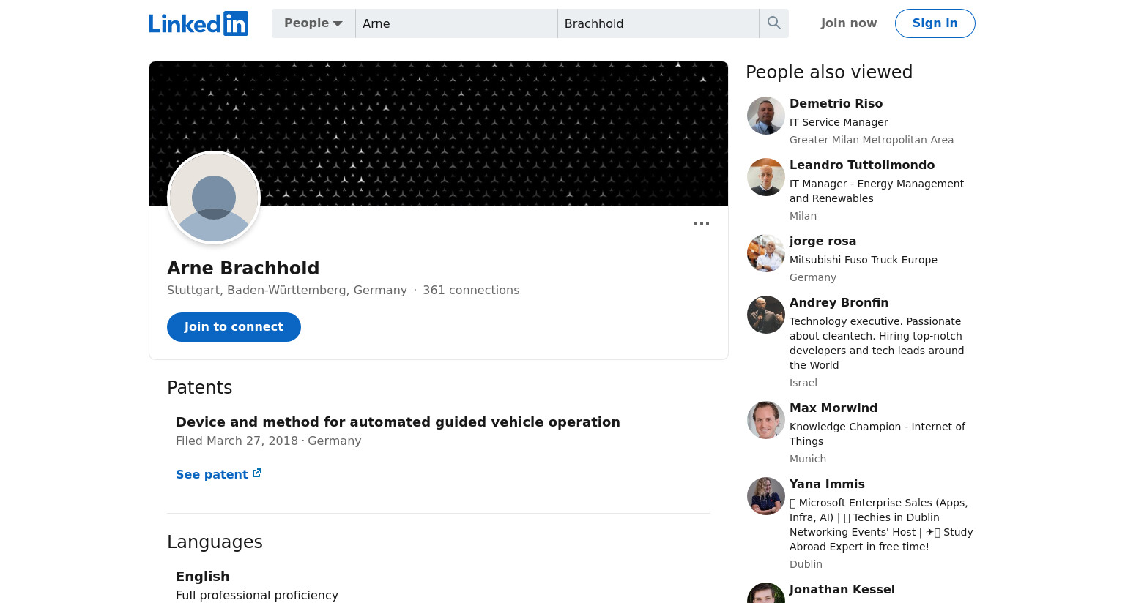Open Max Morwind's name link

(x=833, y=408)
